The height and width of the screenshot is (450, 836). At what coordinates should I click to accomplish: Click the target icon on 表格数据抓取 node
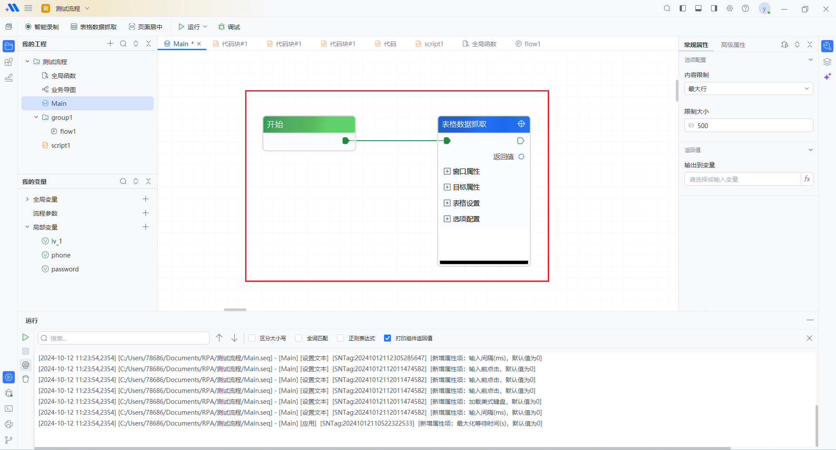point(521,124)
